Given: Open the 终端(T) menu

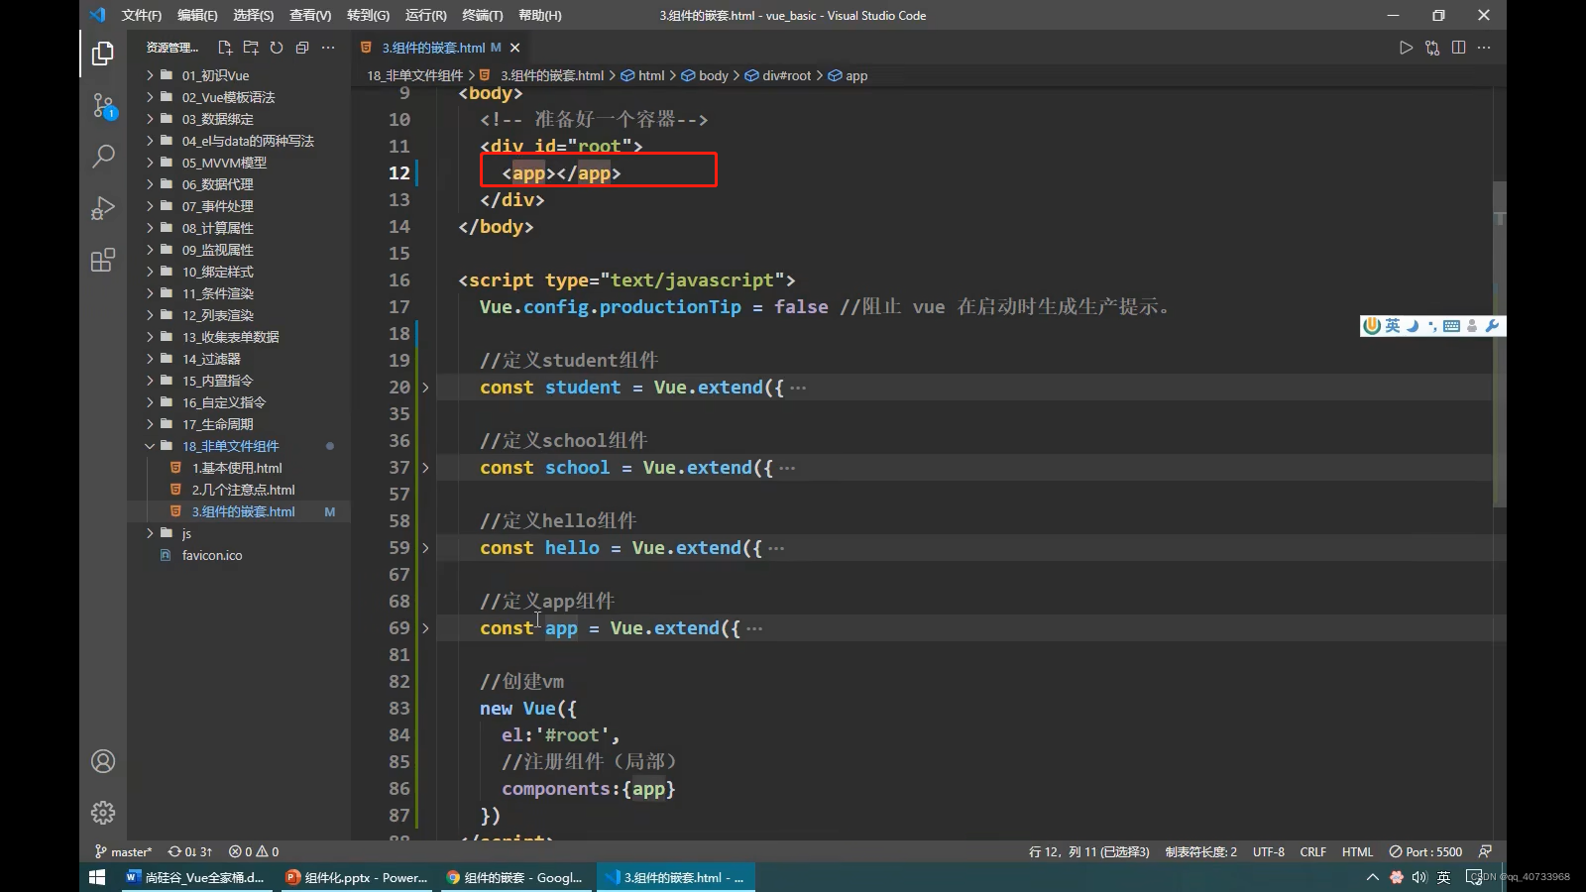Looking at the screenshot, I should 483,15.
